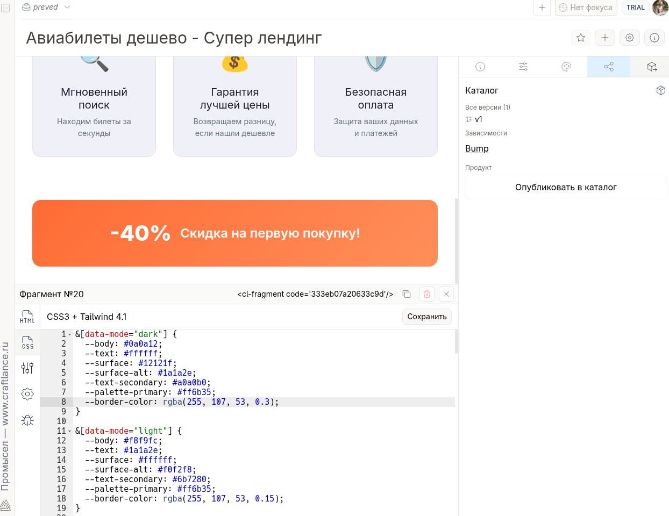Toggle the Нет фокуса focus mode
Image resolution: width=669 pixels, height=516 pixels.
click(586, 8)
